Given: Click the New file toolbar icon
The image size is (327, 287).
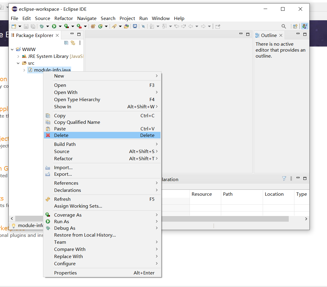Looking at the screenshot, I should (14, 27).
